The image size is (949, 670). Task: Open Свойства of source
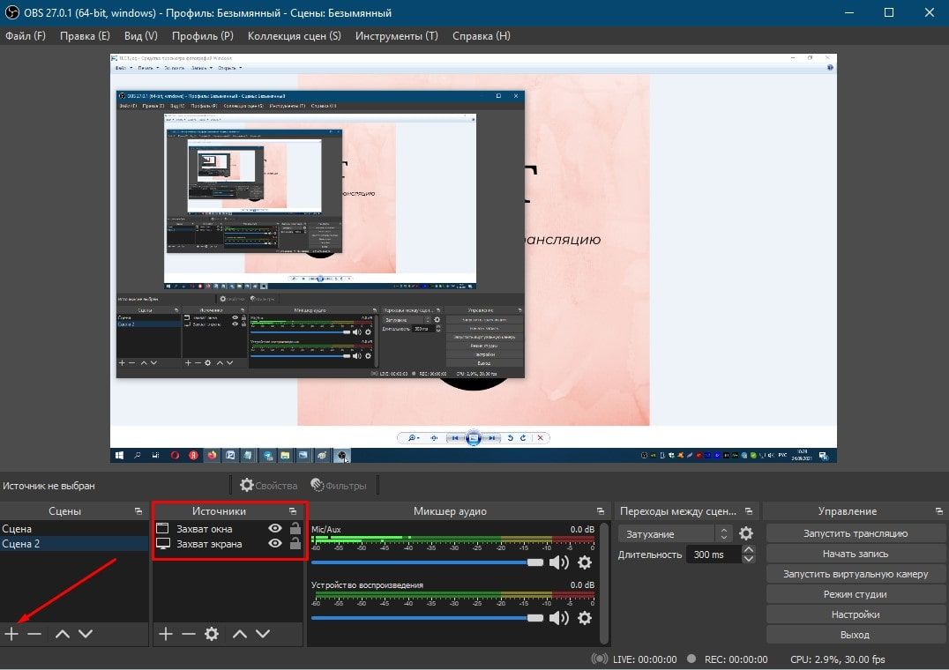pos(269,485)
